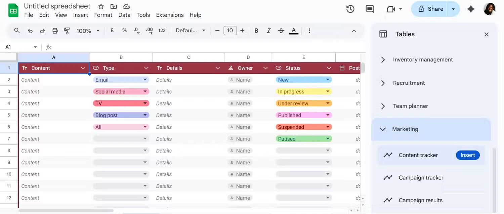
Task: Open the Data menu
Action: tap(124, 15)
